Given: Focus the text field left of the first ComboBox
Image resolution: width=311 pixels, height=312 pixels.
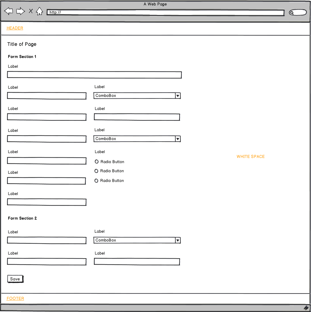Looking at the screenshot, I should 47,96.
